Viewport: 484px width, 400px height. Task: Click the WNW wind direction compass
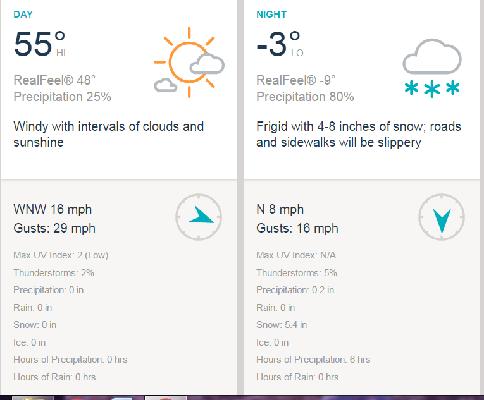pos(199,217)
